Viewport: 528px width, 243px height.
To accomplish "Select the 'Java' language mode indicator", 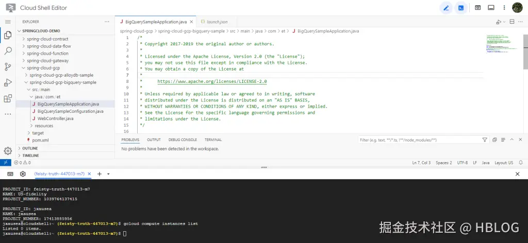I will (x=486, y=163).
